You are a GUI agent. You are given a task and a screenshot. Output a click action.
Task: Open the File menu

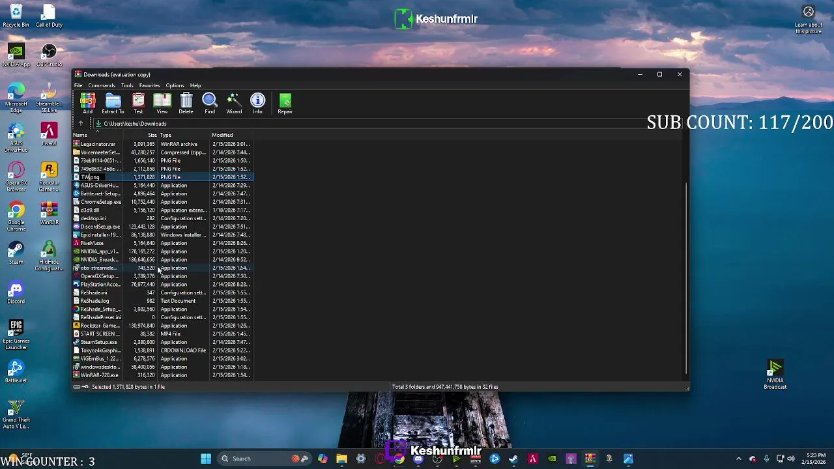pyautogui.click(x=78, y=85)
